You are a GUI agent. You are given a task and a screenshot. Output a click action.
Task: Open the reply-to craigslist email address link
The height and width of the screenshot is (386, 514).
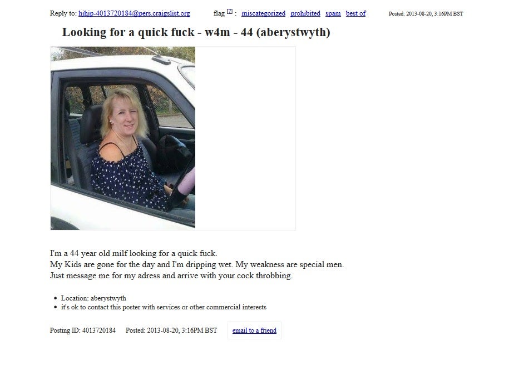(x=134, y=13)
